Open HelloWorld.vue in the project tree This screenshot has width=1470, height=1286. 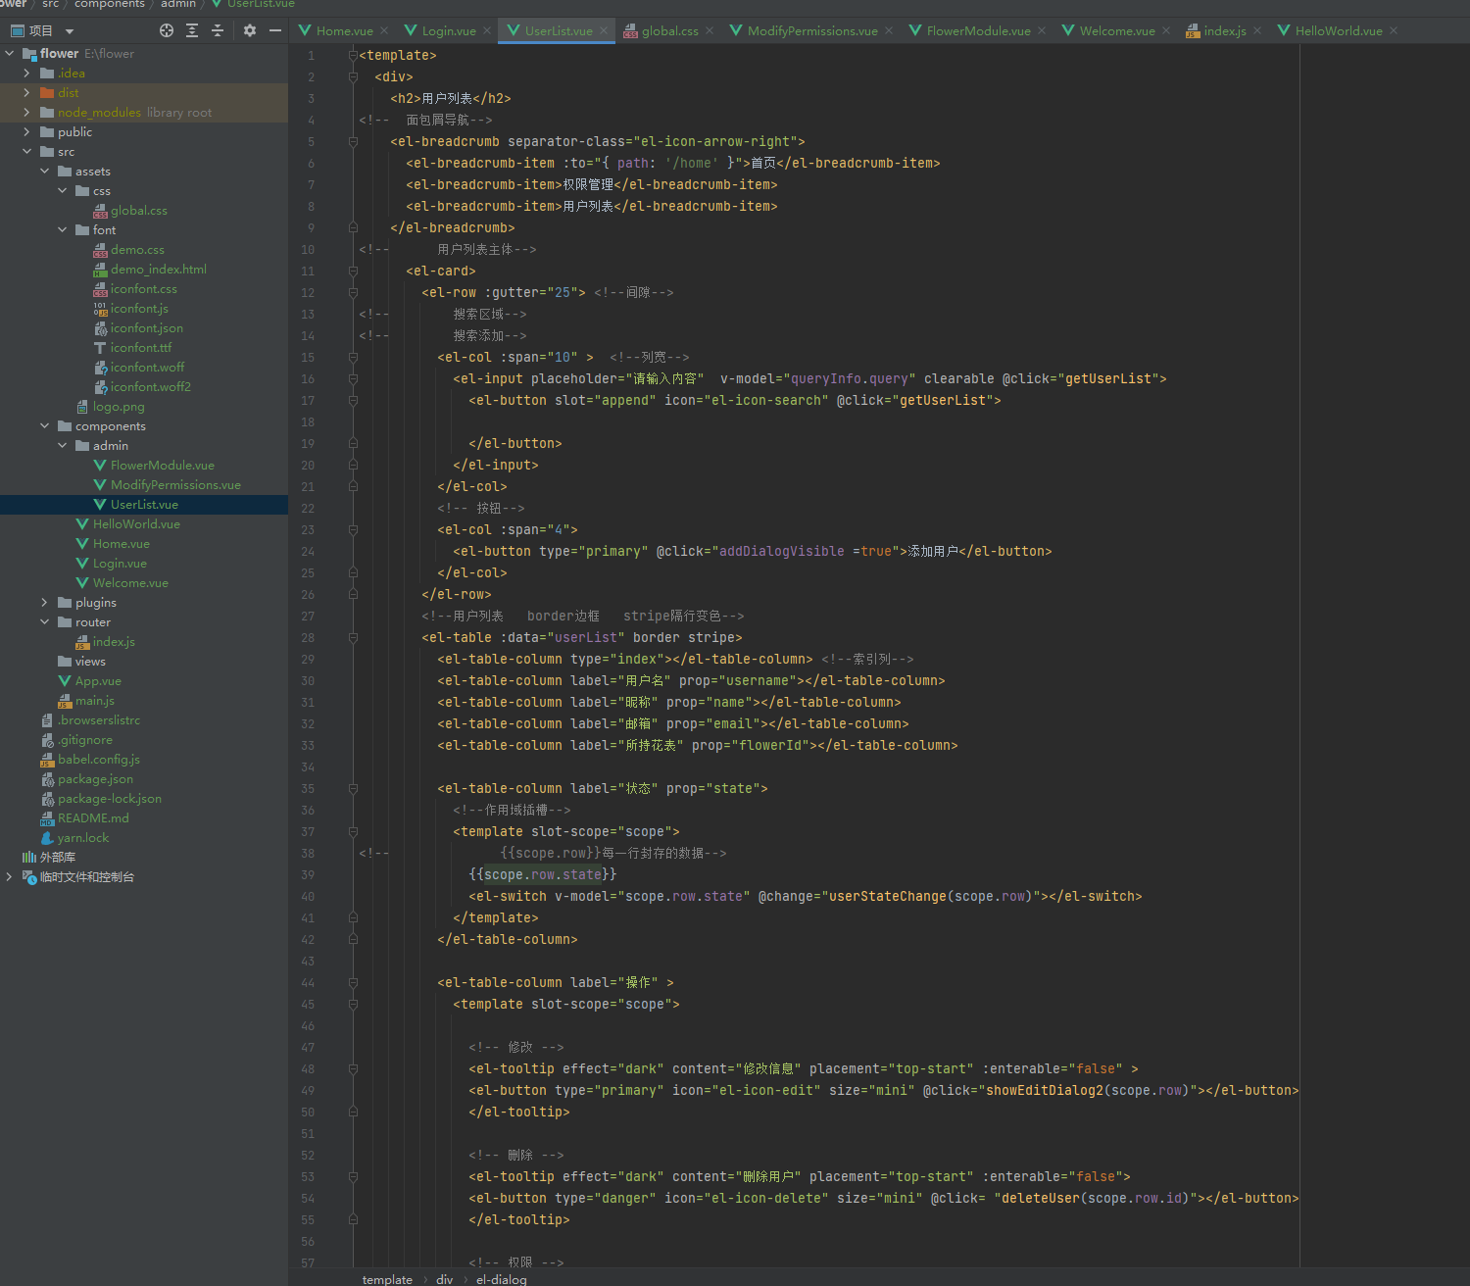136,524
